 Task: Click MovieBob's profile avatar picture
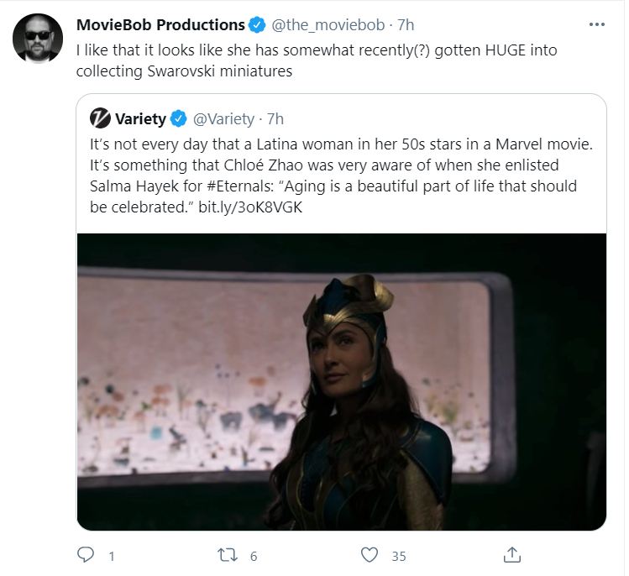(x=38, y=38)
